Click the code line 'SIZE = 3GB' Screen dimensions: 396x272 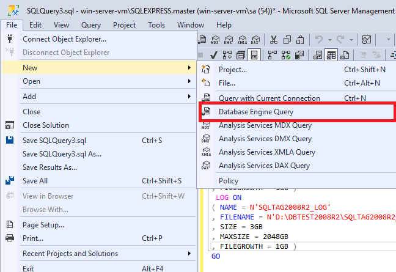tap(241, 227)
